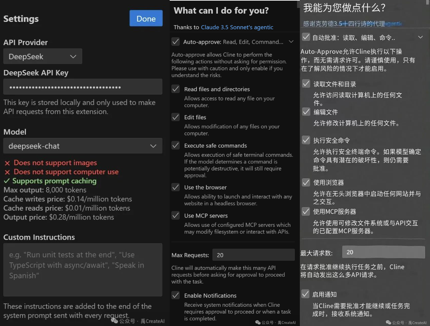Click the scrollbar at top of Chinese panel
This screenshot has height=326, width=430.
tap(428, 2)
